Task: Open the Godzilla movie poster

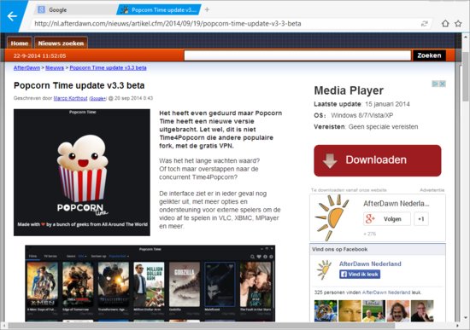Action: 185,284
